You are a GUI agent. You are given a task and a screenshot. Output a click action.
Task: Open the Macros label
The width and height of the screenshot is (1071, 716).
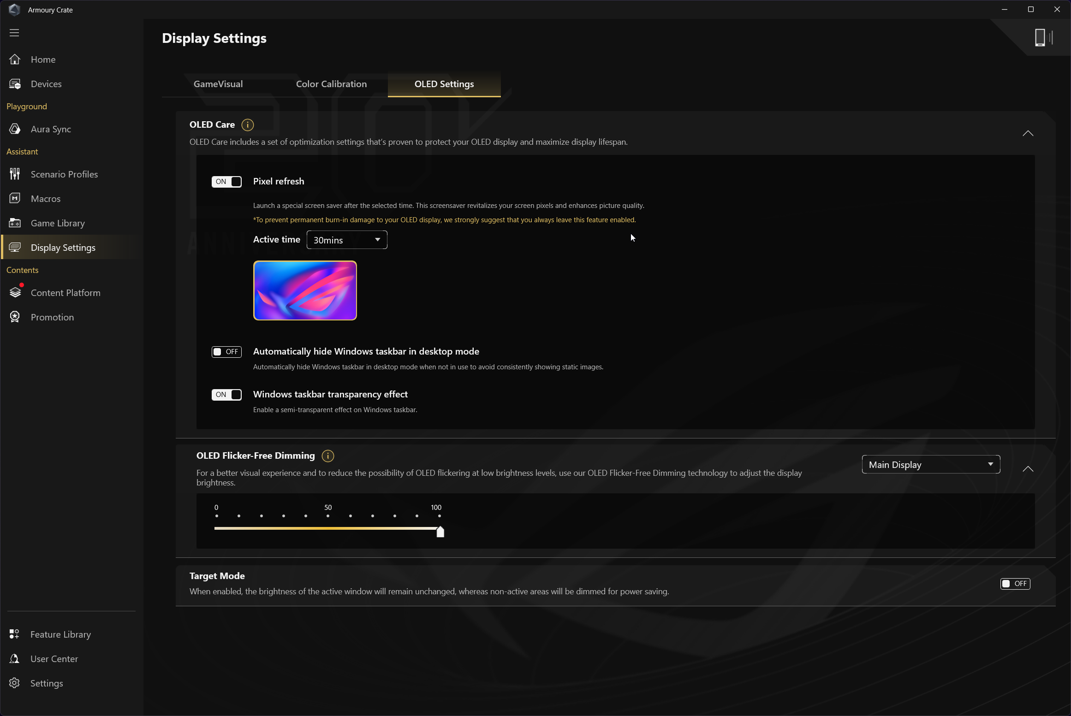coord(46,199)
